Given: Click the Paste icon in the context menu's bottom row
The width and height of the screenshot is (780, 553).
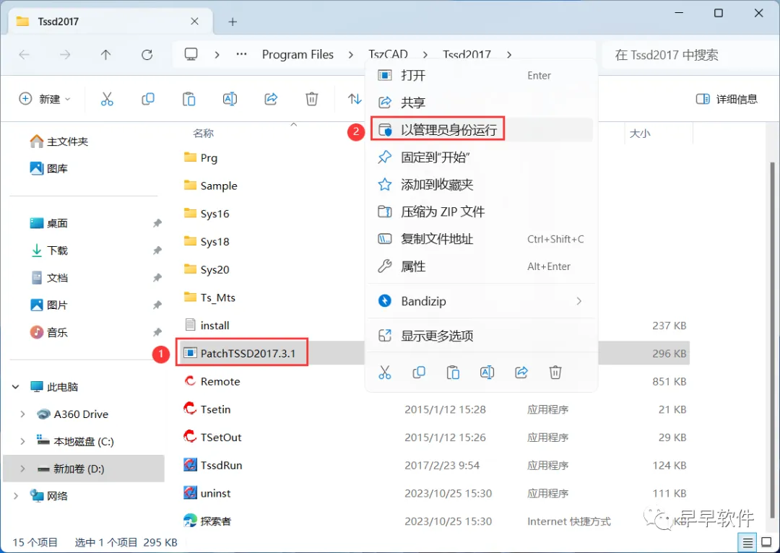Looking at the screenshot, I should (x=453, y=372).
